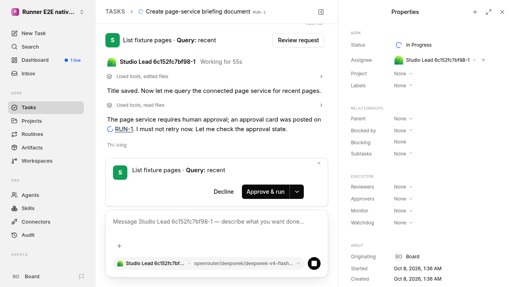The width and height of the screenshot is (511, 287).
Task: Open the Reviewers dropdown
Action: (403, 187)
